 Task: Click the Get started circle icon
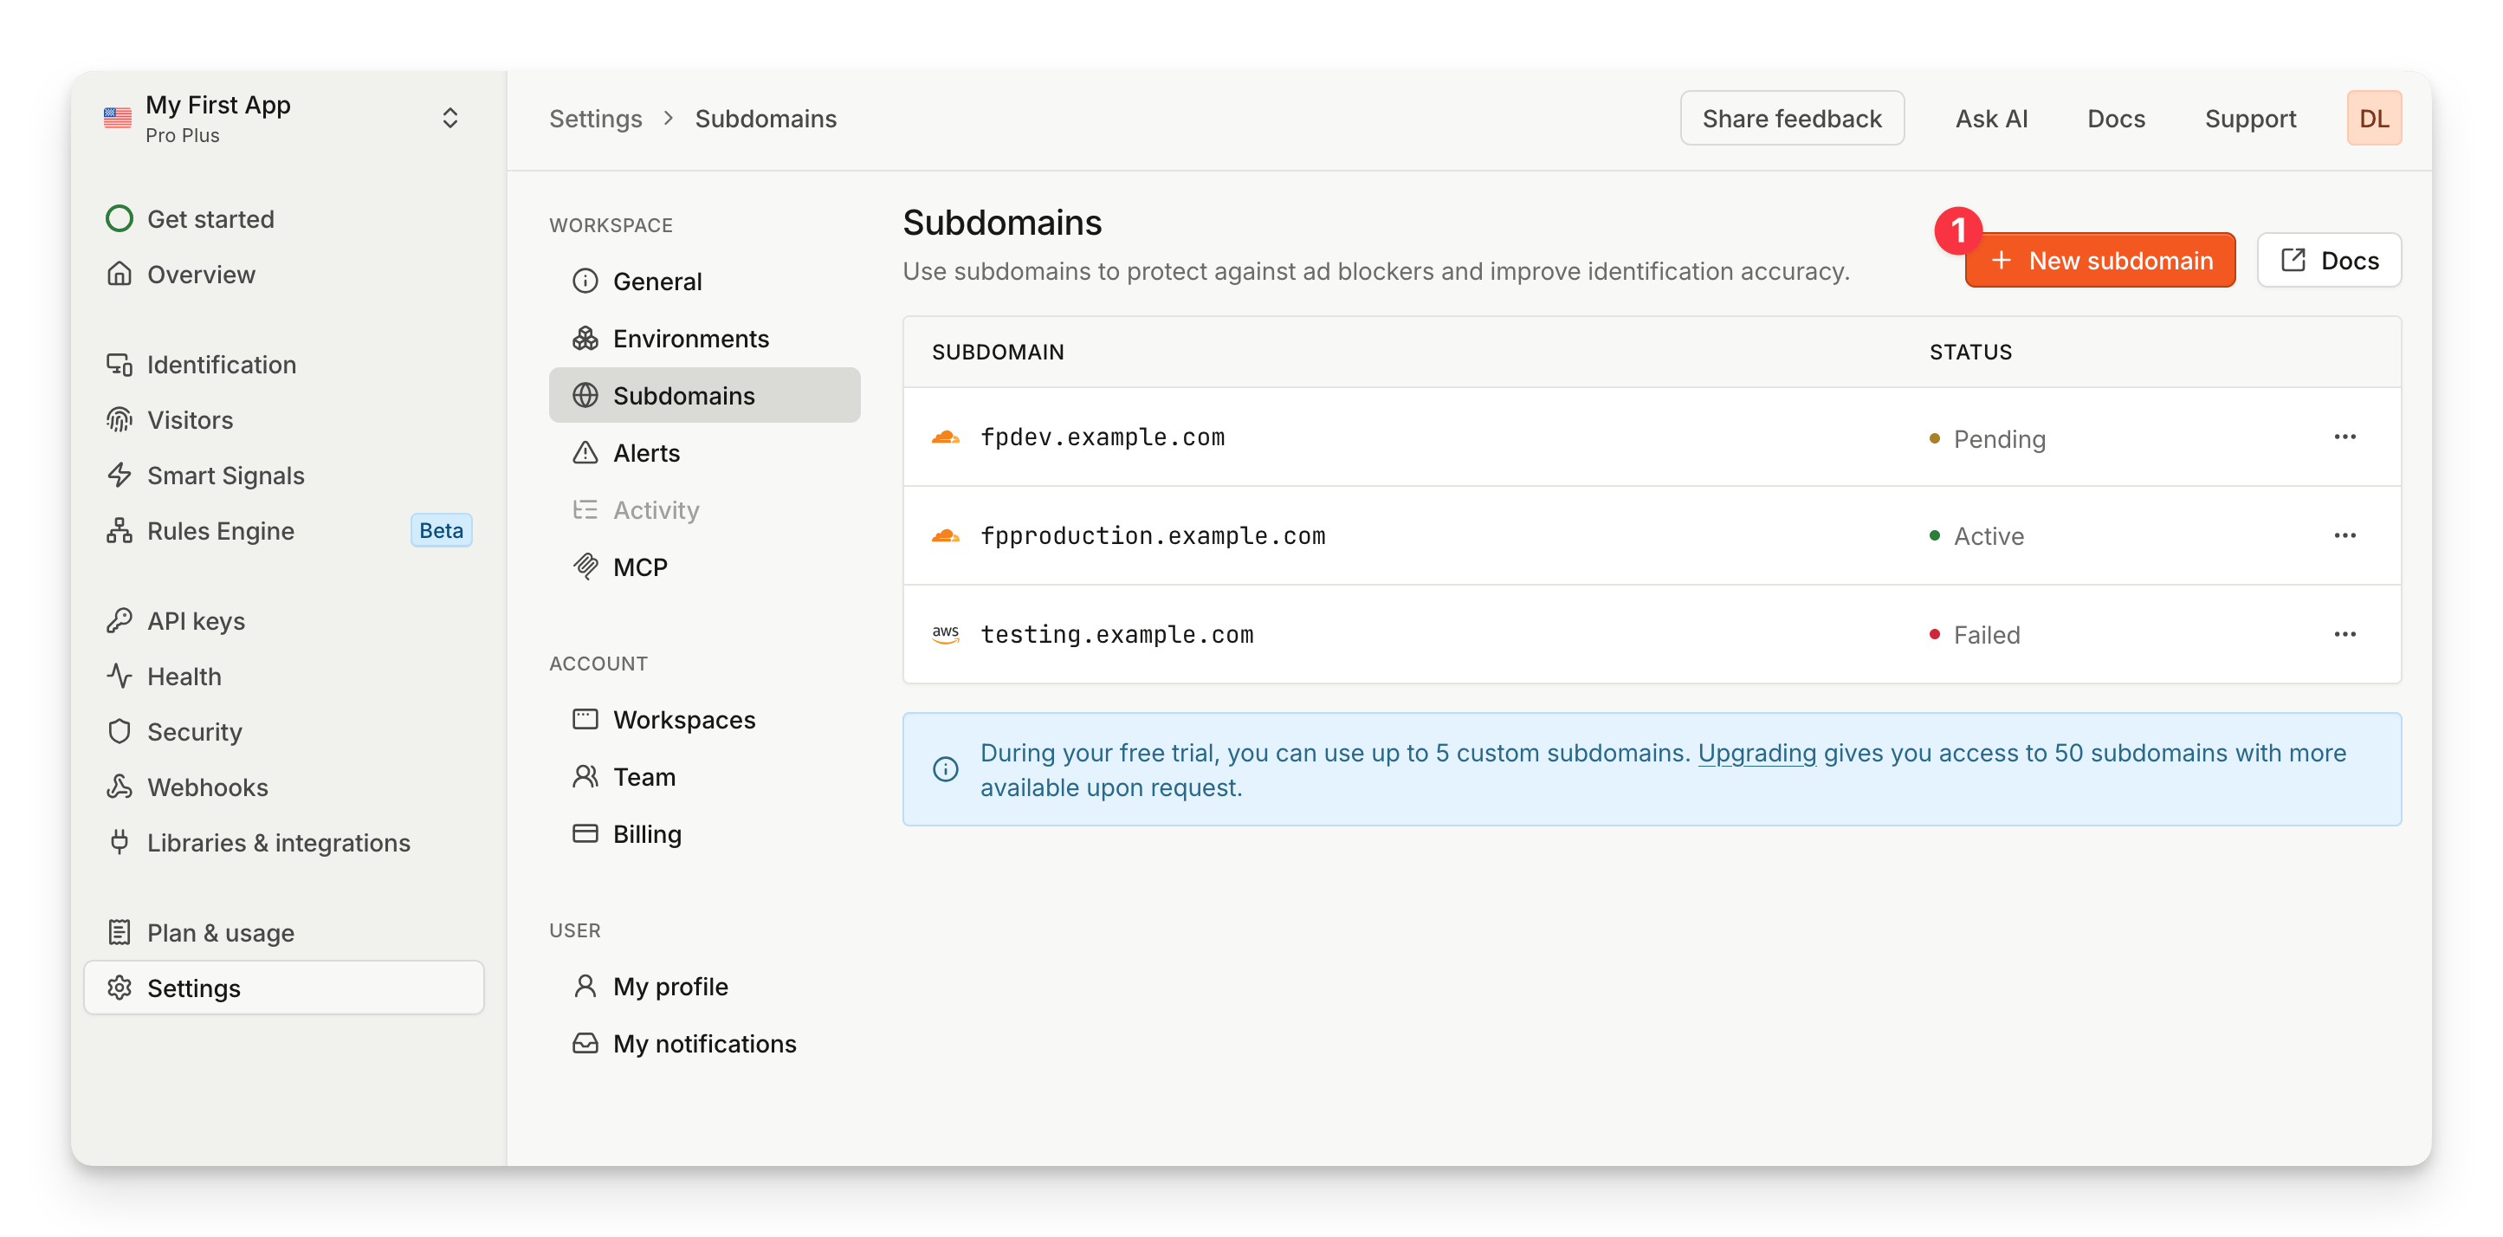tap(119, 218)
